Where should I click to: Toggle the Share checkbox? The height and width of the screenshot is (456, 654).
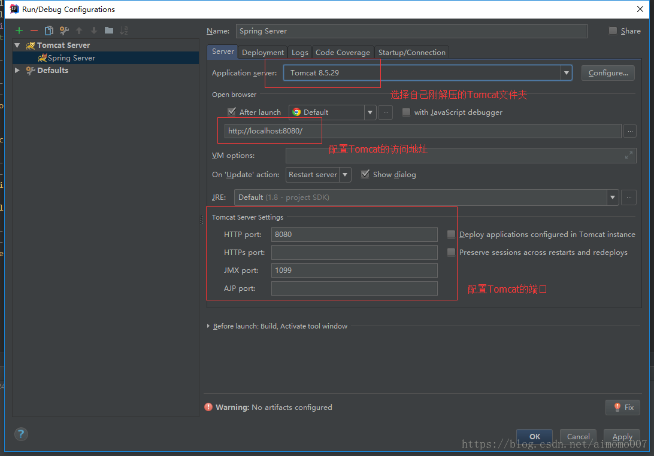click(613, 31)
